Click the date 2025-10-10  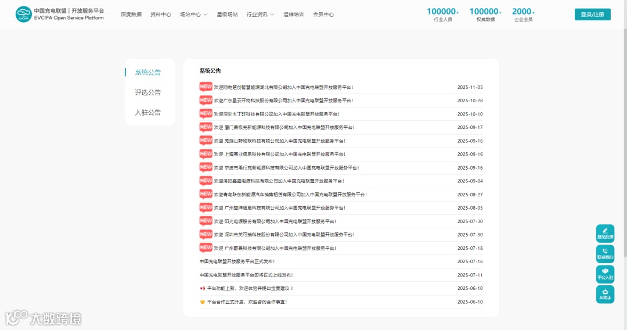[470, 114]
